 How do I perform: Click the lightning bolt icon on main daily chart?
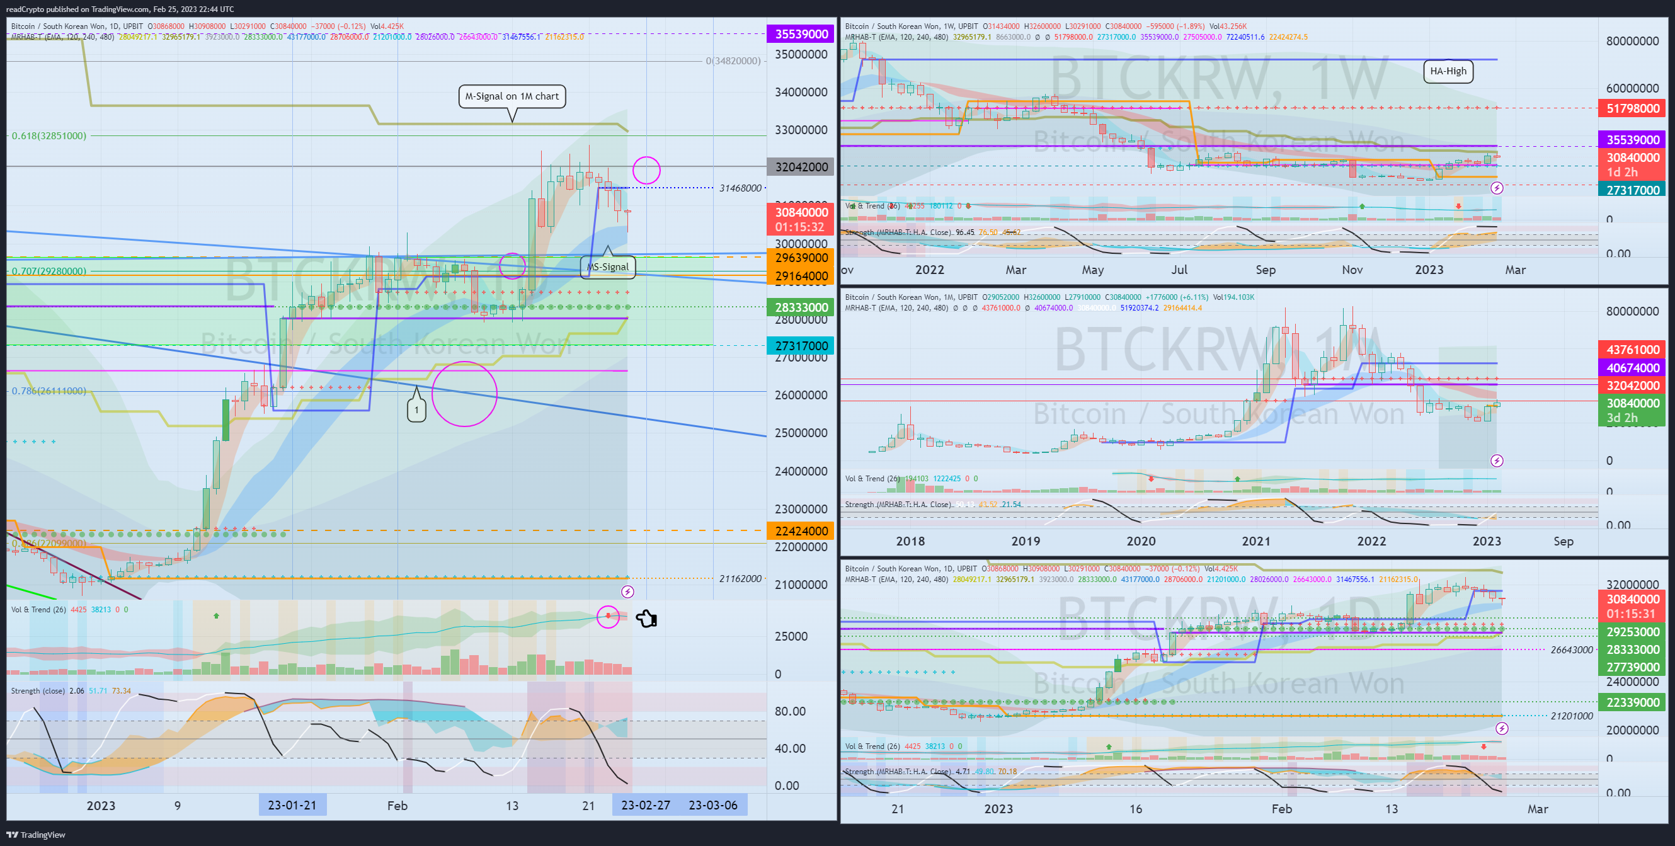click(627, 592)
